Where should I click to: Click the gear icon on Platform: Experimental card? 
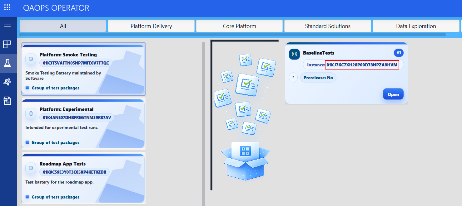coord(31,113)
